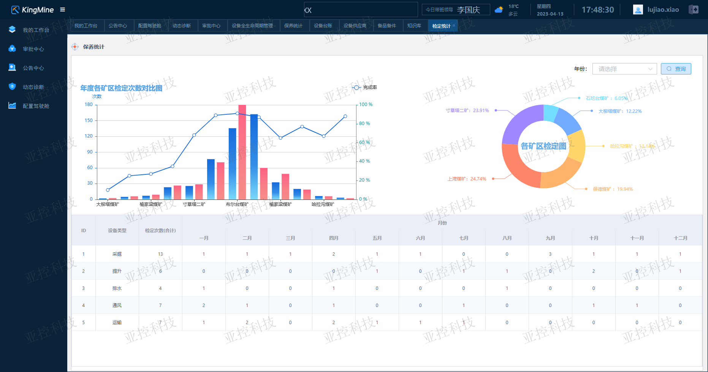Click the 公告中心 sidebar icon
The image size is (708, 372).
coord(12,68)
